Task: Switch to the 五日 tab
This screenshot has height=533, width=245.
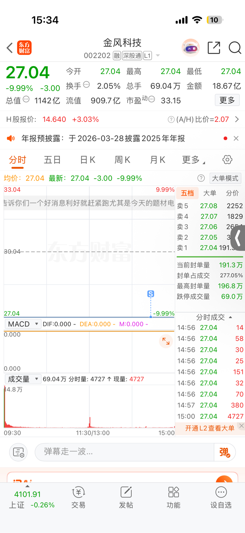Action: point(52,160)
